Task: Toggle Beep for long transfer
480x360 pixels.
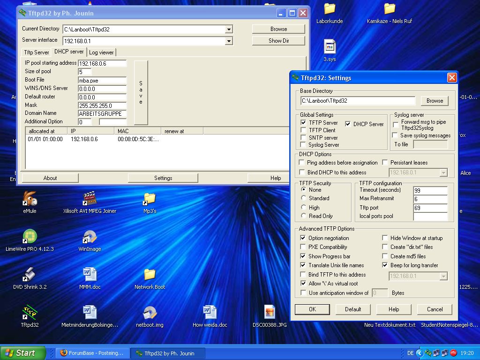Action: click(385, 265)
